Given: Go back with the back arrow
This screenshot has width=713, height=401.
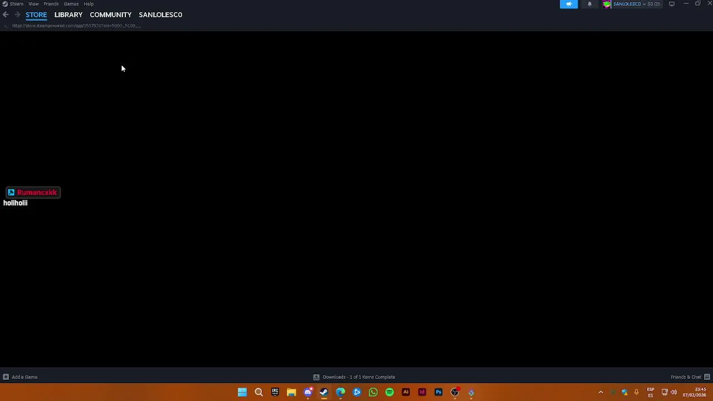Looking at the screenshot, I should tap(6, 15).
